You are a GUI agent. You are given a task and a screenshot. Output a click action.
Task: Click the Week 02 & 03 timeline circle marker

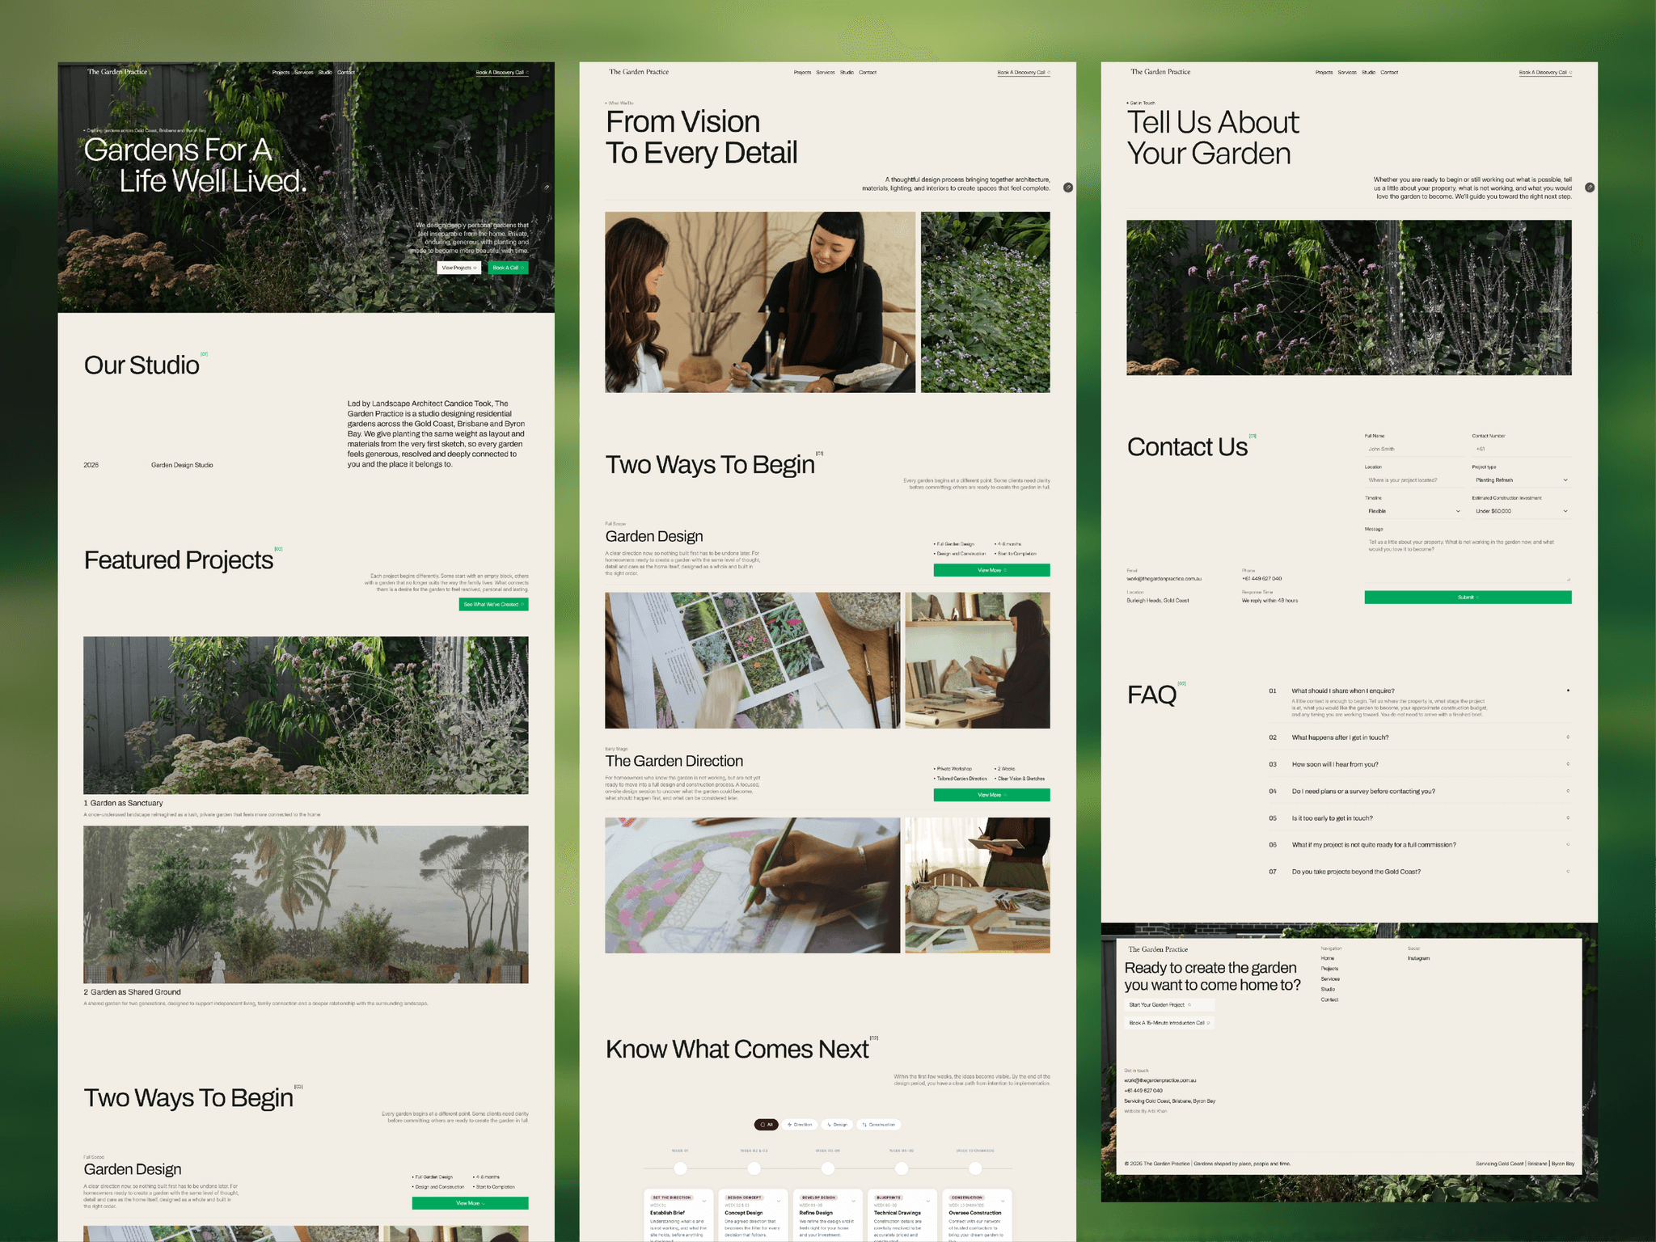point(754,1168)
